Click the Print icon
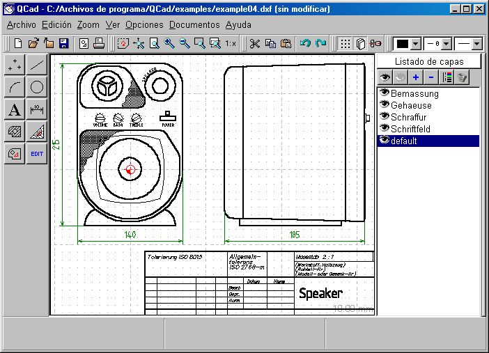Image resolution: width=489 pixels, height=353 pixels. click(99, 43)
